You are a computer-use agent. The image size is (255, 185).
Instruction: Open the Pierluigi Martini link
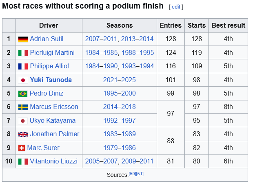pos(52,52)
